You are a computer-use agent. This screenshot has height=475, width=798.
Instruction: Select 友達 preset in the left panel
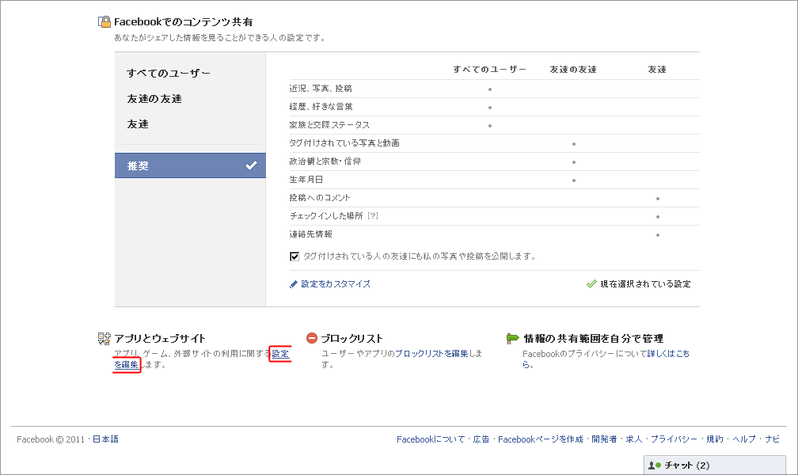pos(138,124)
